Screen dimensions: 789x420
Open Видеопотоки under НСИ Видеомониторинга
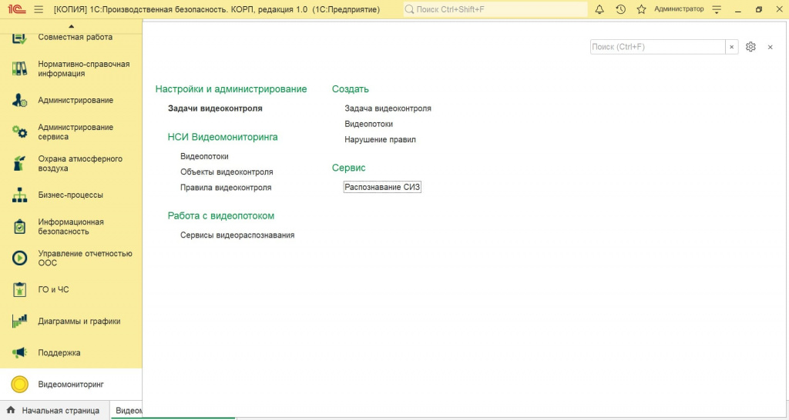[x=204, y=156]
